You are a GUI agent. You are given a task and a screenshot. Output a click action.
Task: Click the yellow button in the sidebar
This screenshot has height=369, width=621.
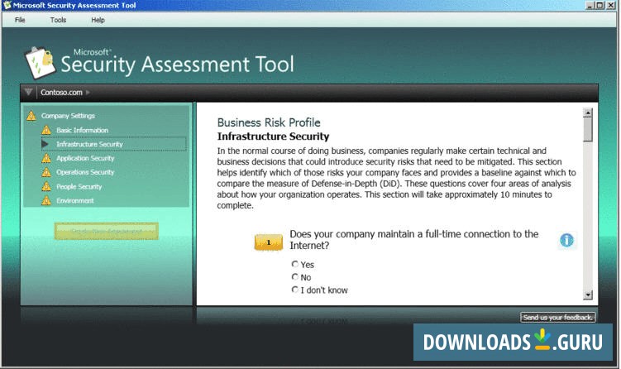(x=107, y=231)
